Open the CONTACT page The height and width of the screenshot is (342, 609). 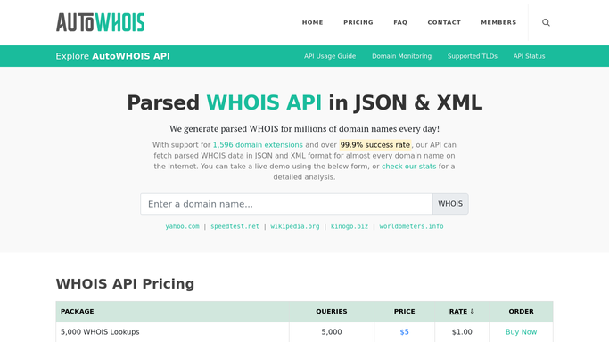[444, 22]
